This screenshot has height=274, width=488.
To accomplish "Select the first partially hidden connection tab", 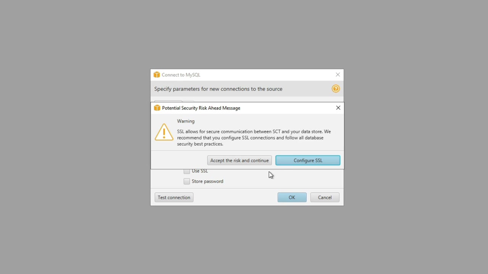I will click(x=168, y=102).
